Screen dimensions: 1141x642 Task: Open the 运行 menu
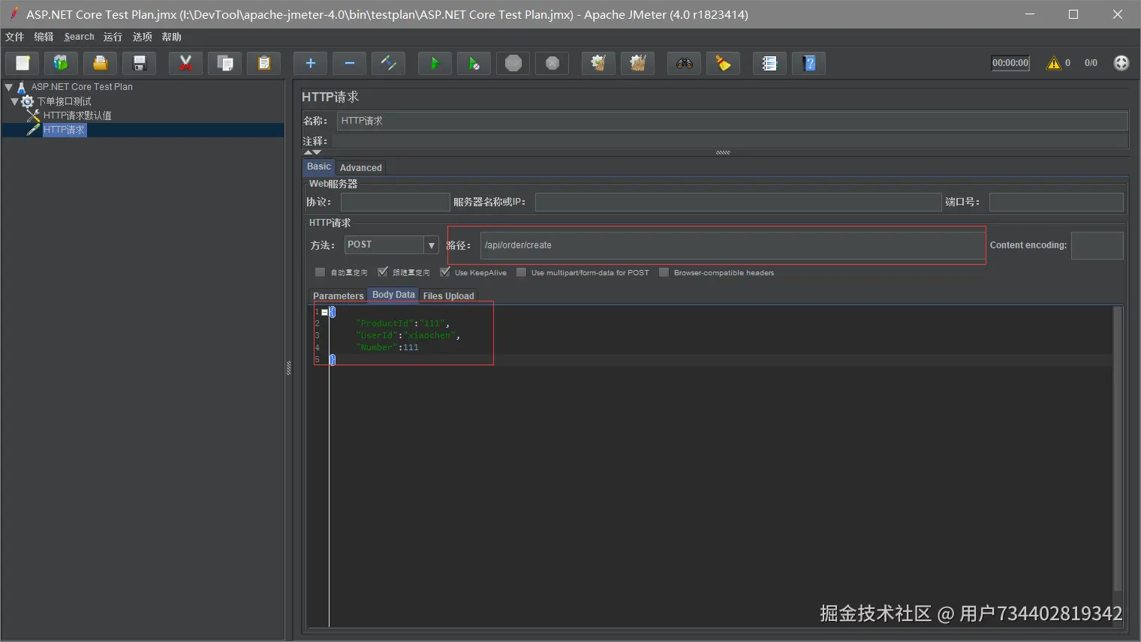(113, 37)
